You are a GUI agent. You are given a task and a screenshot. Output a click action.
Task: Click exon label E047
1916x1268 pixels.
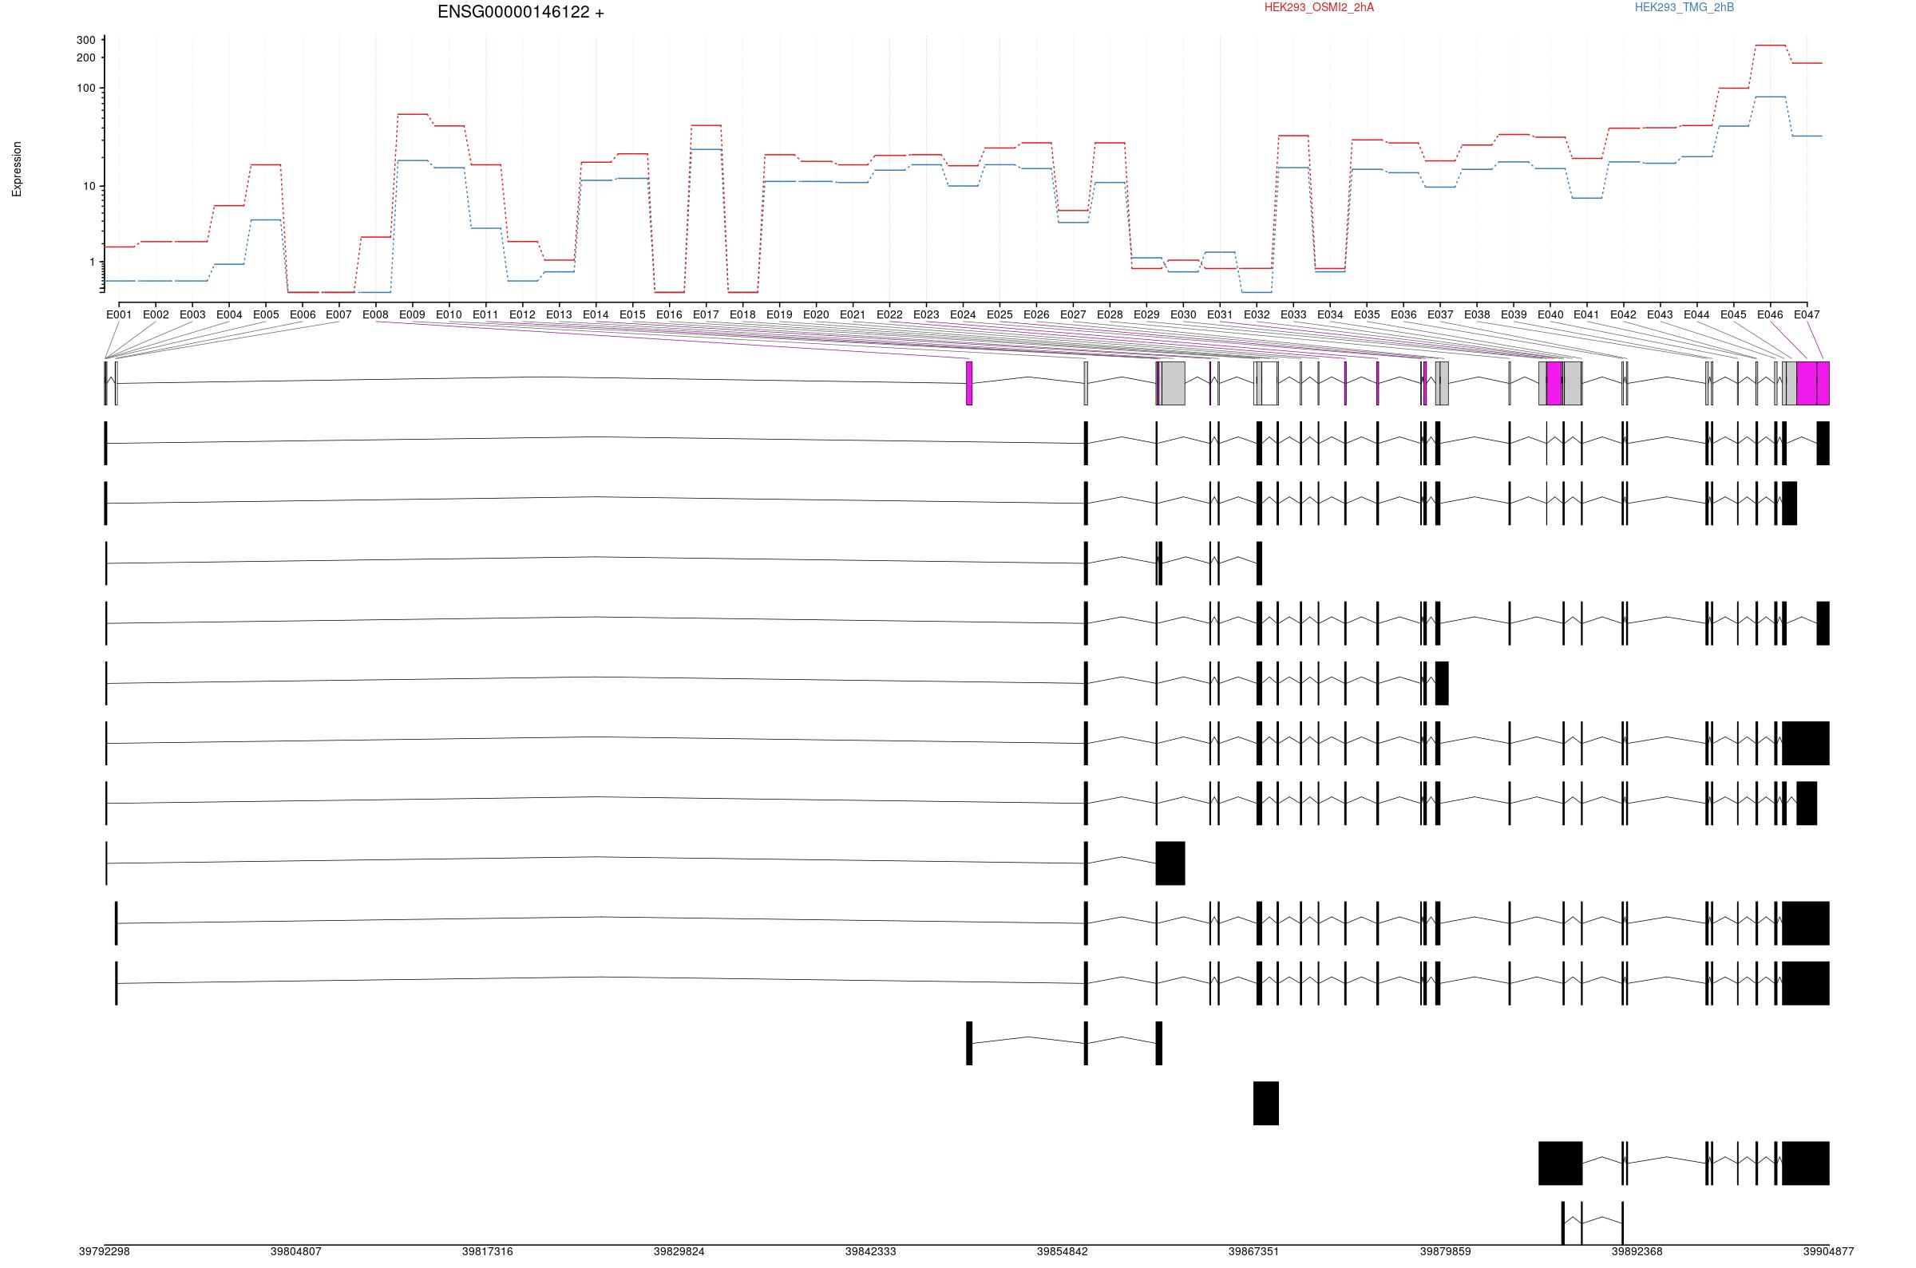point(1806,314)
